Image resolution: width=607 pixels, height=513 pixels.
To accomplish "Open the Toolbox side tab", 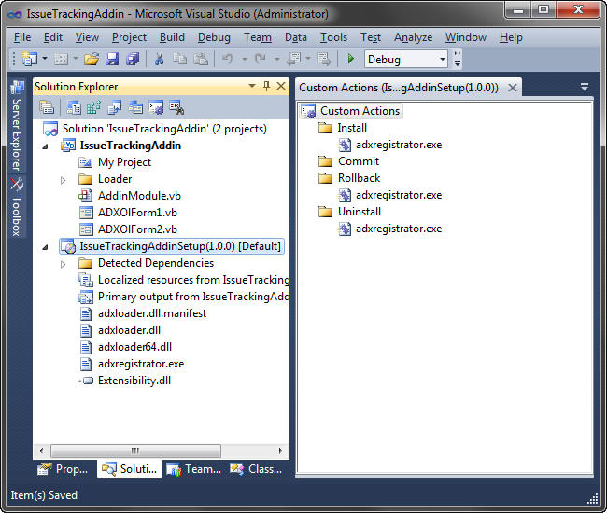I will (17, 207).
